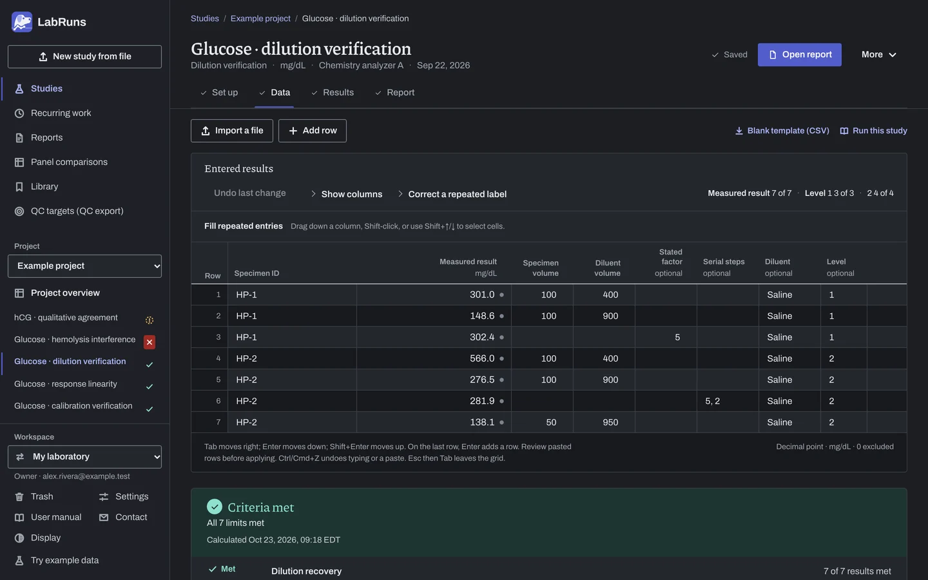Click Undo last change

click(x=250, y=193)
